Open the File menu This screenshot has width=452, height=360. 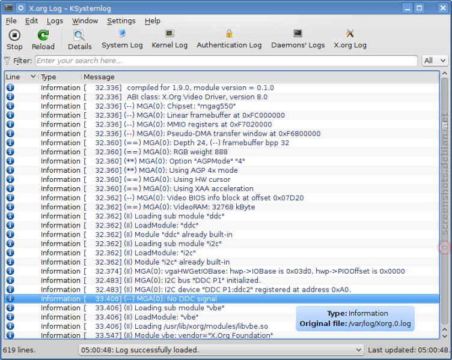tap(11, 21)
